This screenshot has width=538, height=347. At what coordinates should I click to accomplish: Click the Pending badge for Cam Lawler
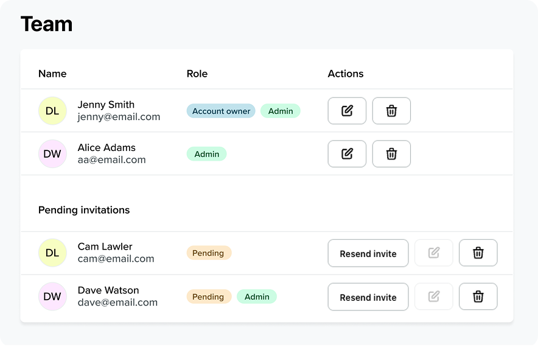tap(208, 253)
